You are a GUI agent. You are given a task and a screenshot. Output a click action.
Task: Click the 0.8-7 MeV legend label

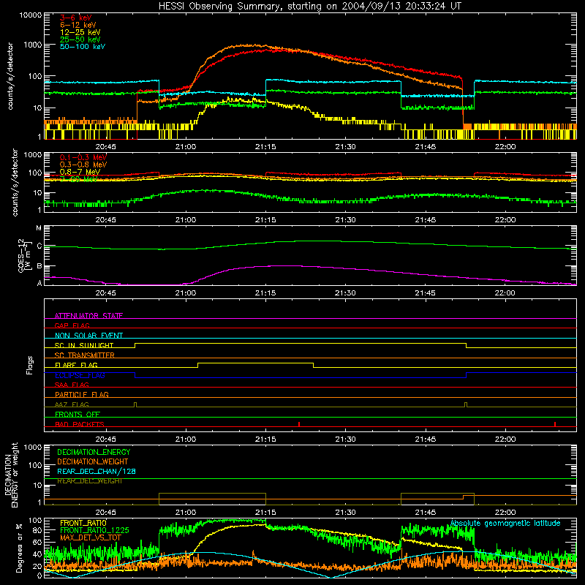tap(80, 172)
